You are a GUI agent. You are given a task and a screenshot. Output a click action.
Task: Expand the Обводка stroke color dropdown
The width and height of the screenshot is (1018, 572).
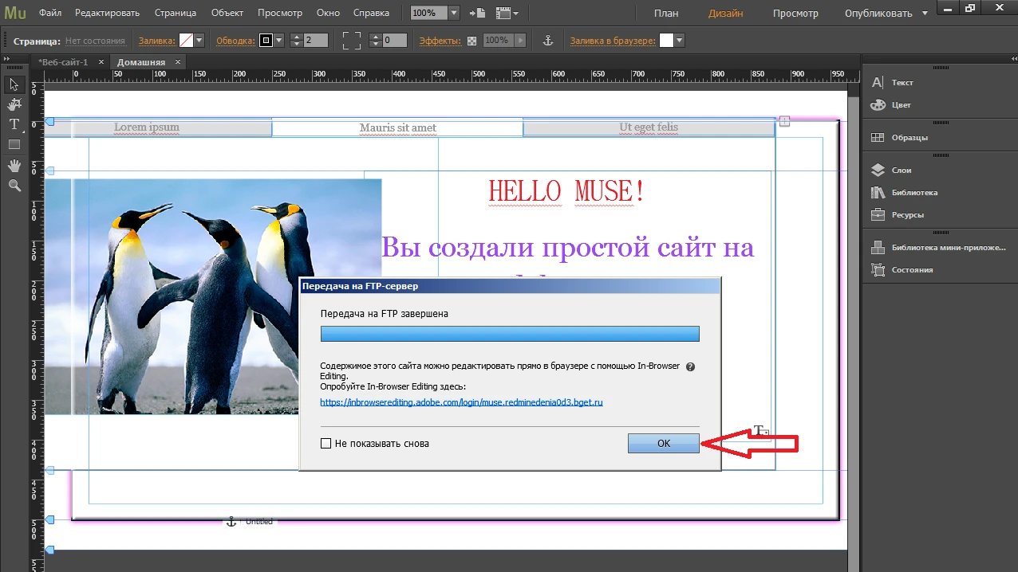278,41
